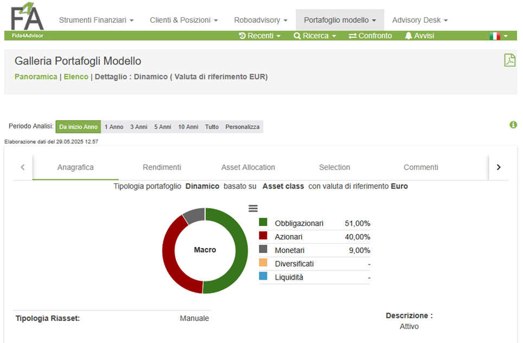Click the Fida4Advisor FA logo

coord(27,20)
